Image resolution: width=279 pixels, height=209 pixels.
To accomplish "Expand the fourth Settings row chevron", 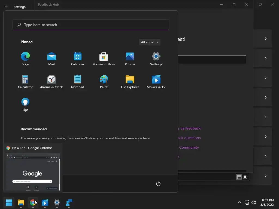I will click(265, 97).
